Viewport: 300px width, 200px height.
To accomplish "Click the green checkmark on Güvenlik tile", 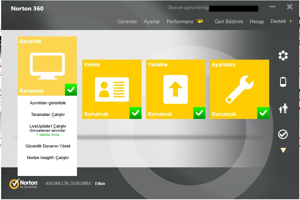I will pyautogui.click(x=71, y=89).
